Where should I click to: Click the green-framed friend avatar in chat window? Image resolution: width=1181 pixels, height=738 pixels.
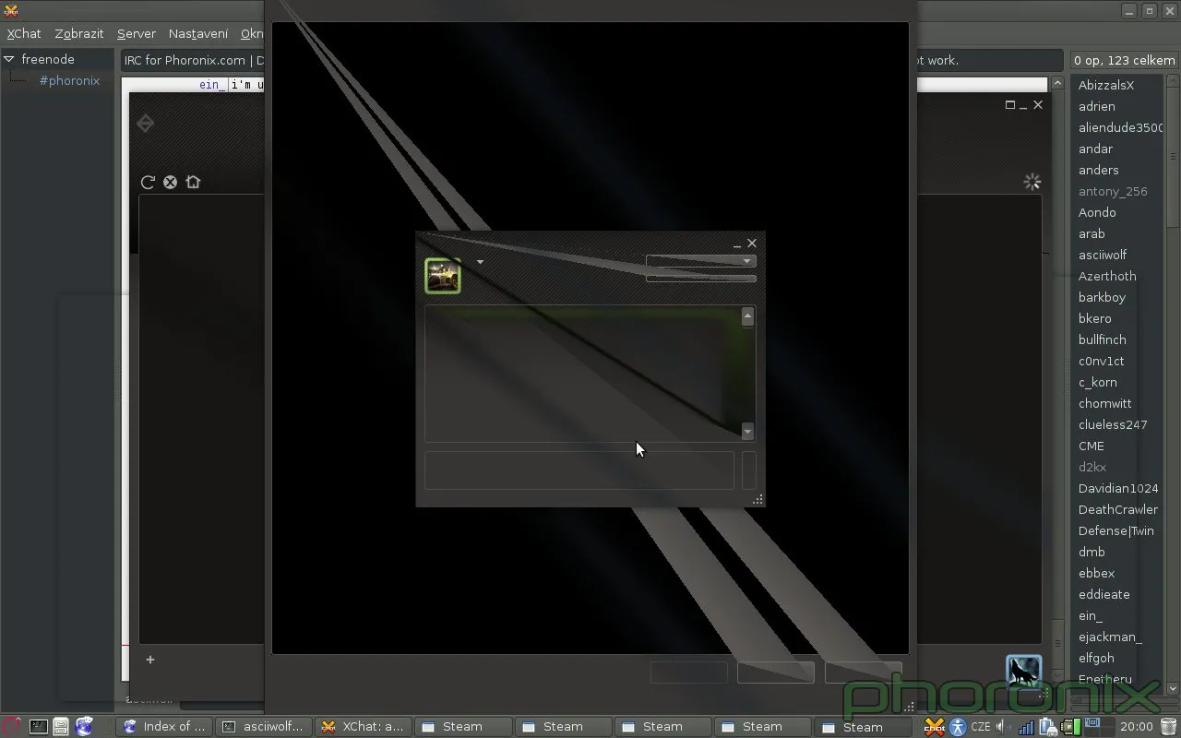coord(443,276)
